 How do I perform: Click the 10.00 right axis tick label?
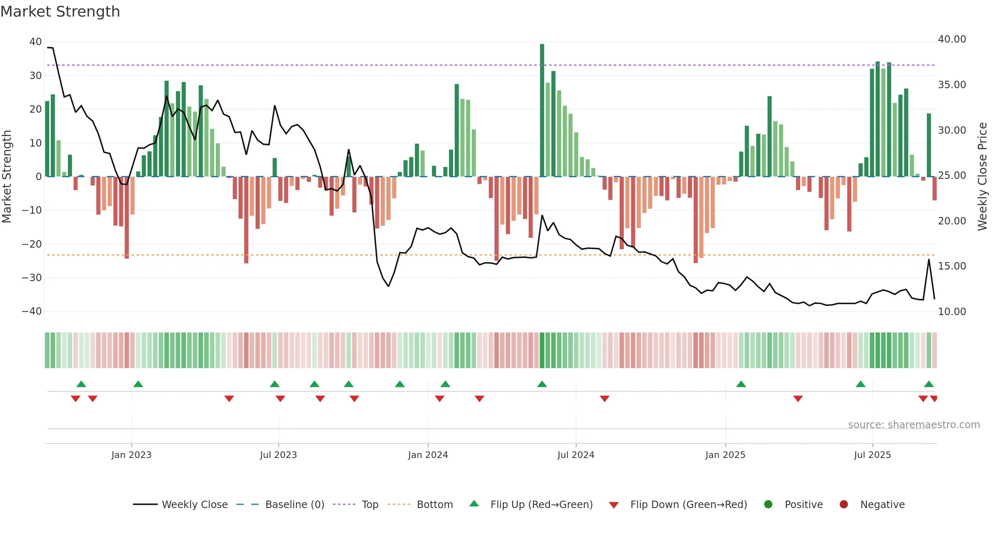tap(952, 311)
